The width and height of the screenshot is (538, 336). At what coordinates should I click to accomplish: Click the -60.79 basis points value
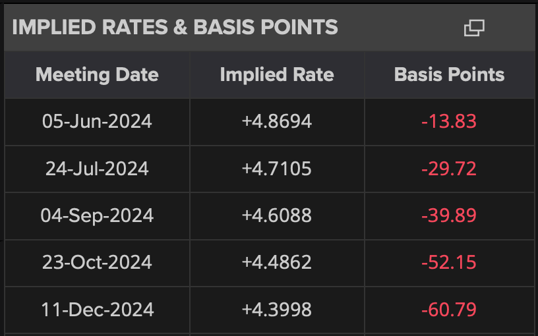tap(449, 309)
